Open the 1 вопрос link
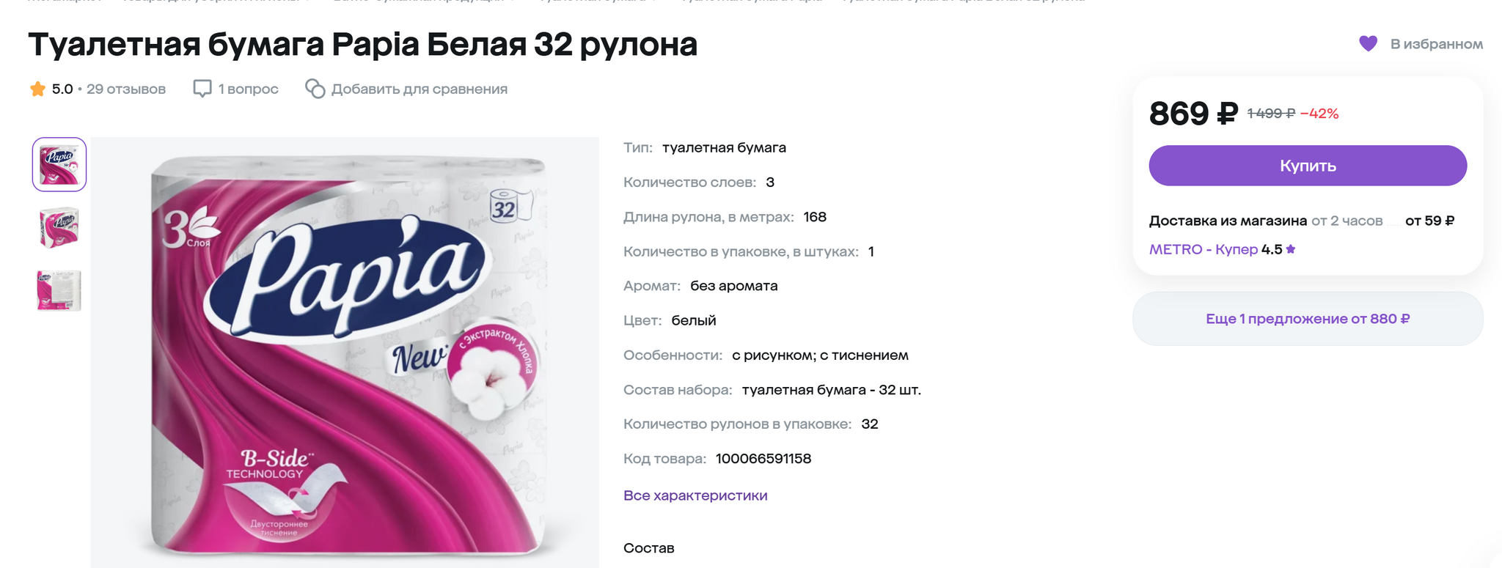Viewport: 1502px width, 568px height. (x=248, y=89)
